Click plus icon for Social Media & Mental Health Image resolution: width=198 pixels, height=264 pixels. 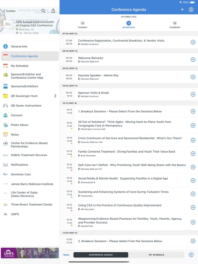click(193, 180)
